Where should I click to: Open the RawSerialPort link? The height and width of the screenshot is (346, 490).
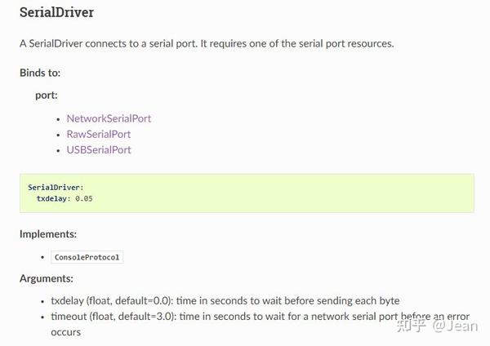click(x=98, y=134)
